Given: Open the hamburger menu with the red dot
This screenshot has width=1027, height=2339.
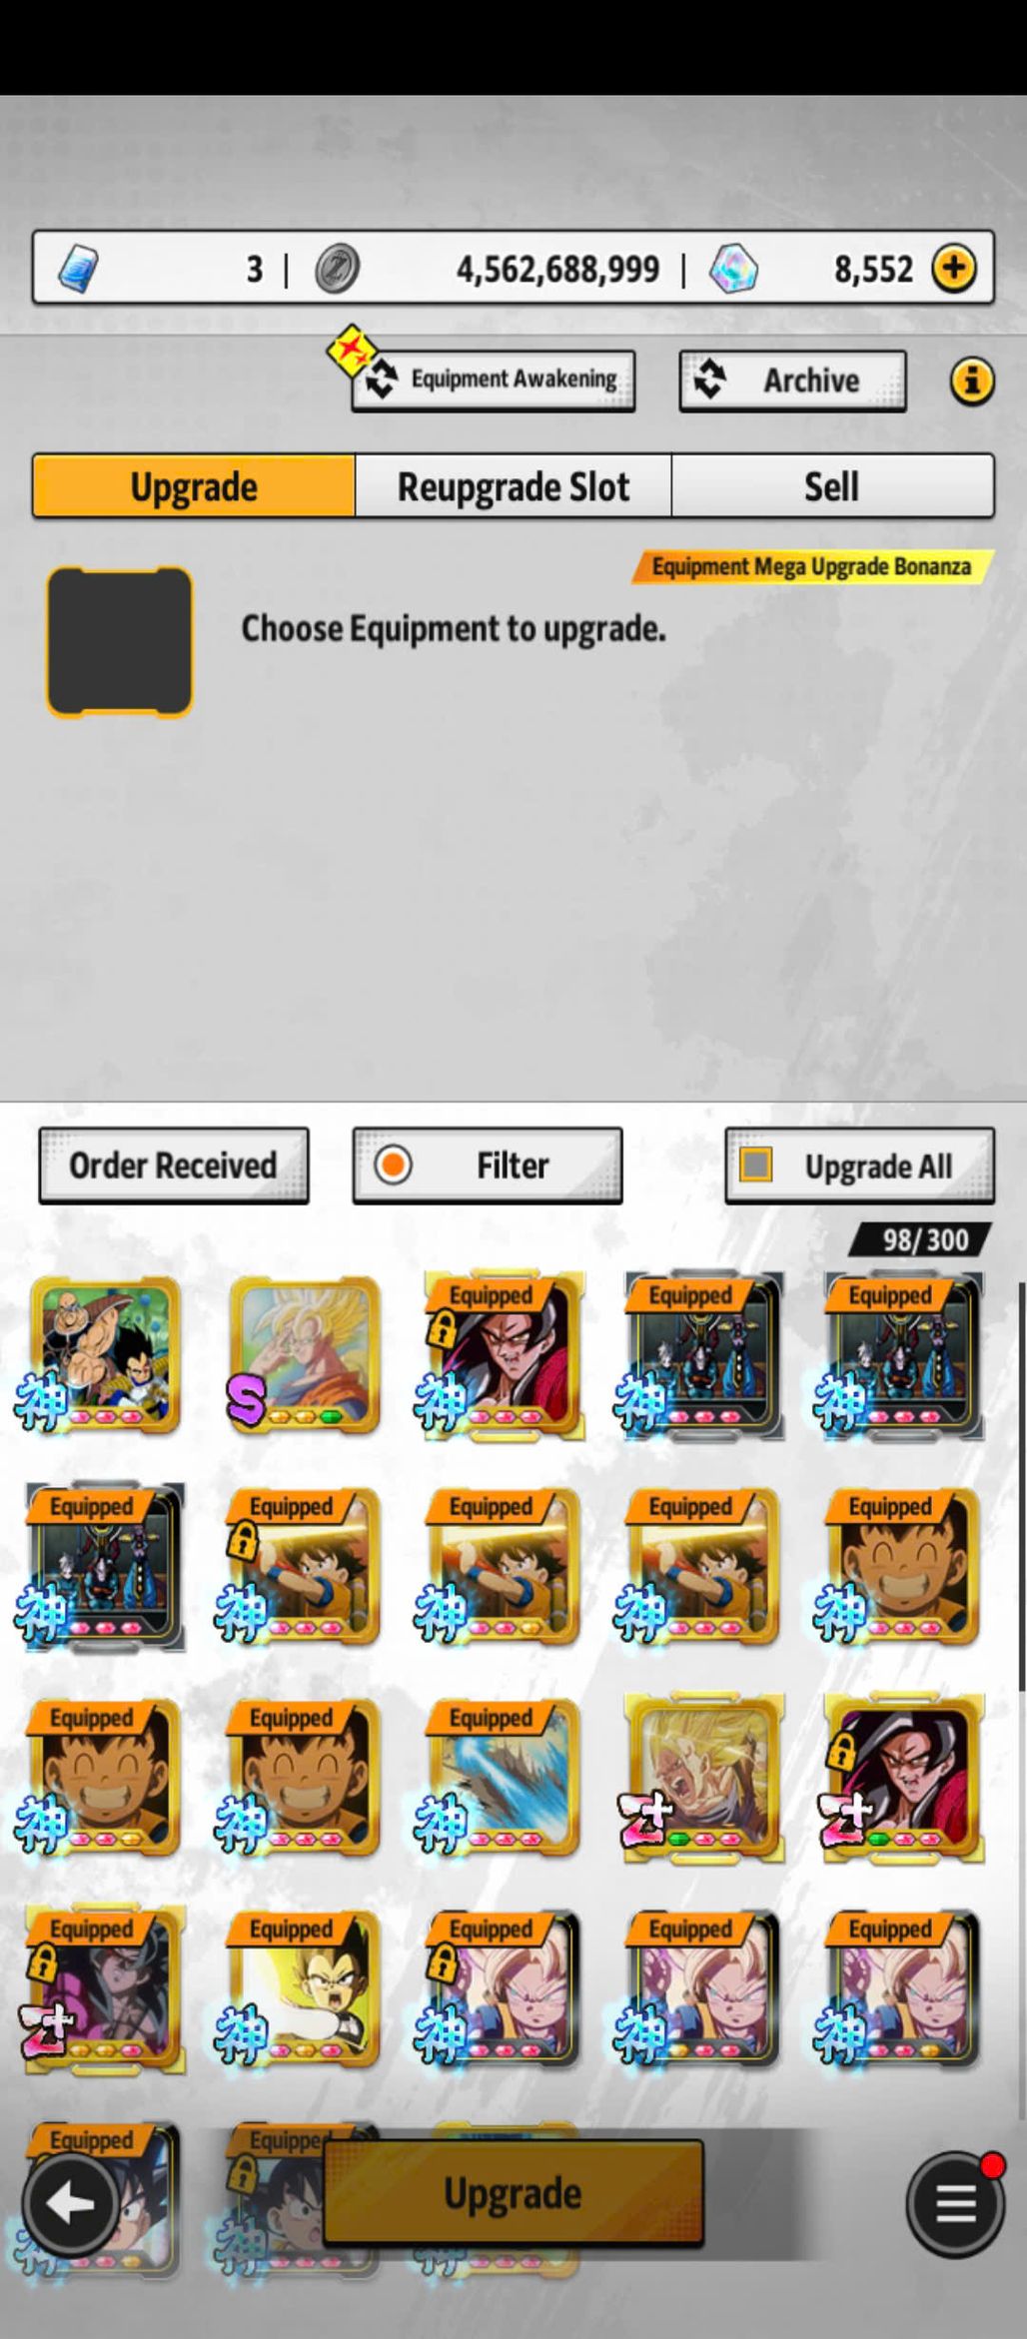Looking at the screenshot, I should 955,2203.
